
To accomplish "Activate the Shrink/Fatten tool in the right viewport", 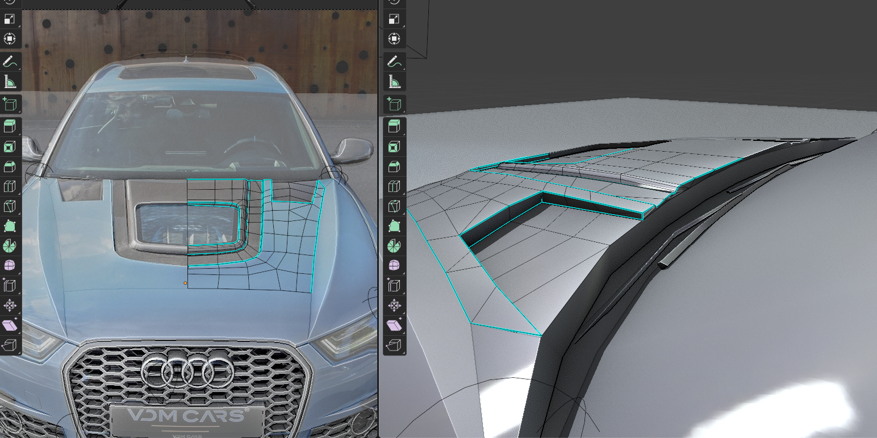I will pyautogui.click(x=394, y=306).
